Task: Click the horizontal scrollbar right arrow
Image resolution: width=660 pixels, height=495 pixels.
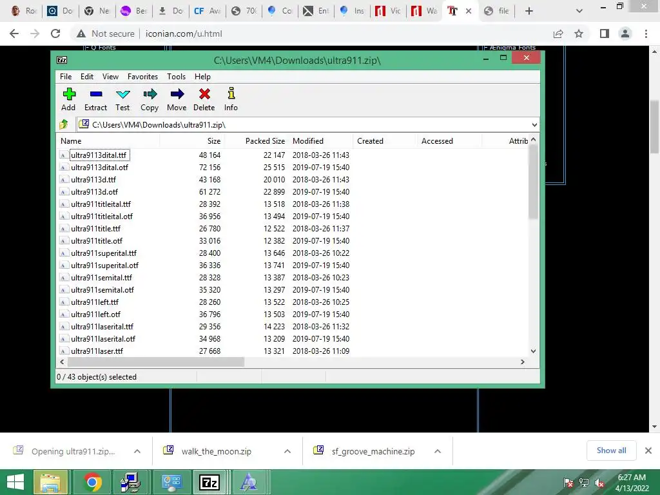Action: coord(523,362)
